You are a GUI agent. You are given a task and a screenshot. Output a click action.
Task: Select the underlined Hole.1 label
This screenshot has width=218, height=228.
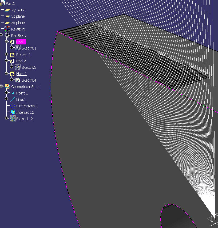pos(21,74)
